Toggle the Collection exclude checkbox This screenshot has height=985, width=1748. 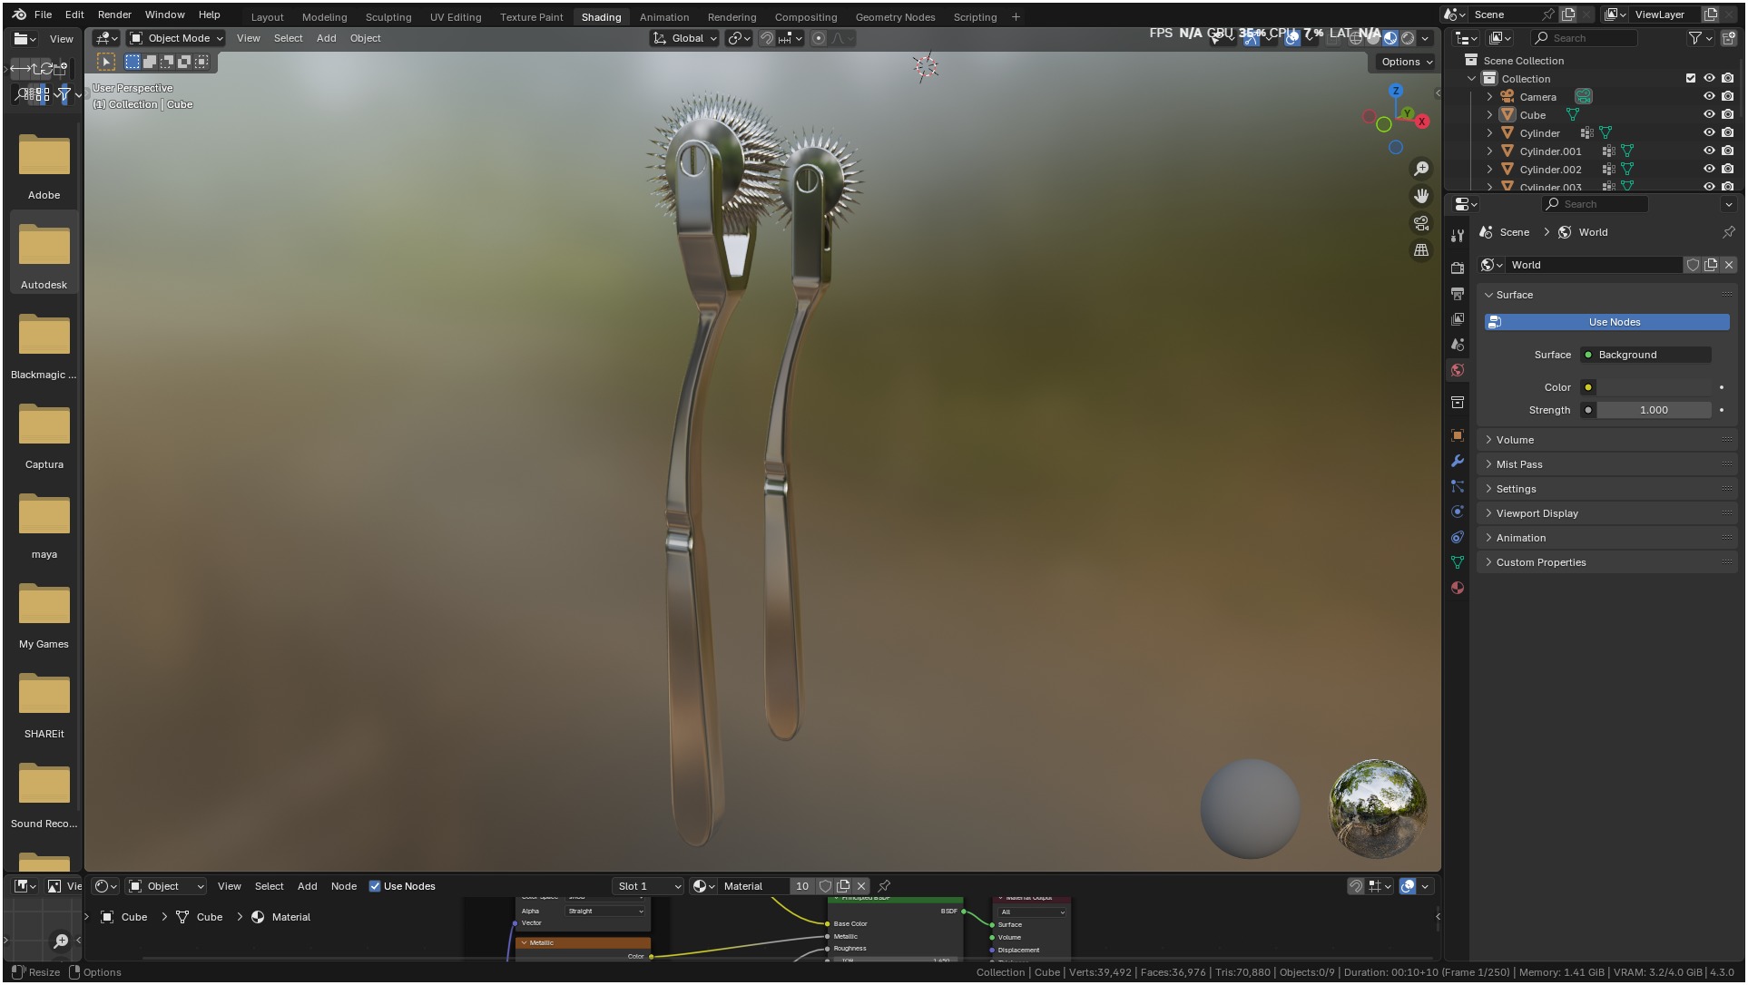tap(1690, 79)
